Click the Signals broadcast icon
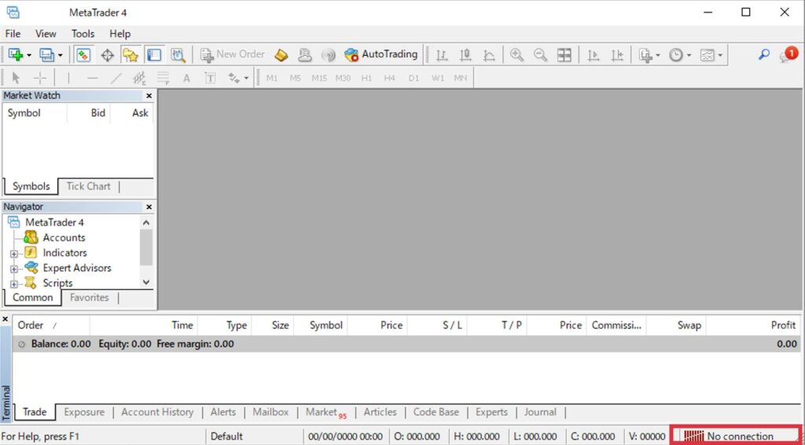The width and height of the screenshot is (805, 445). (x=329, y=55)
